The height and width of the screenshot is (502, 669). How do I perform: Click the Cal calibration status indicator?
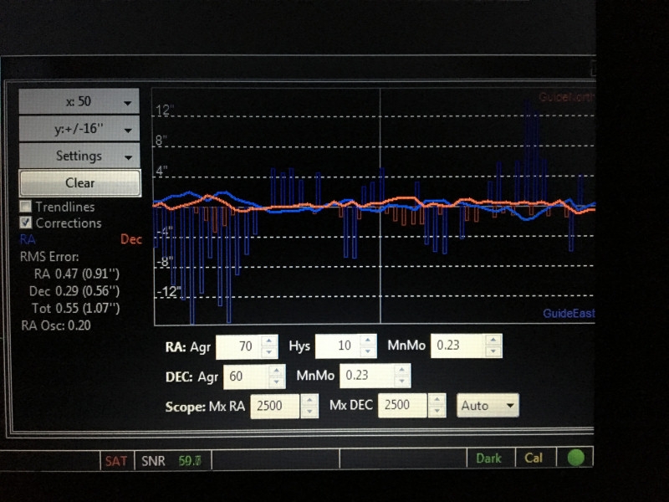(534, 458)
